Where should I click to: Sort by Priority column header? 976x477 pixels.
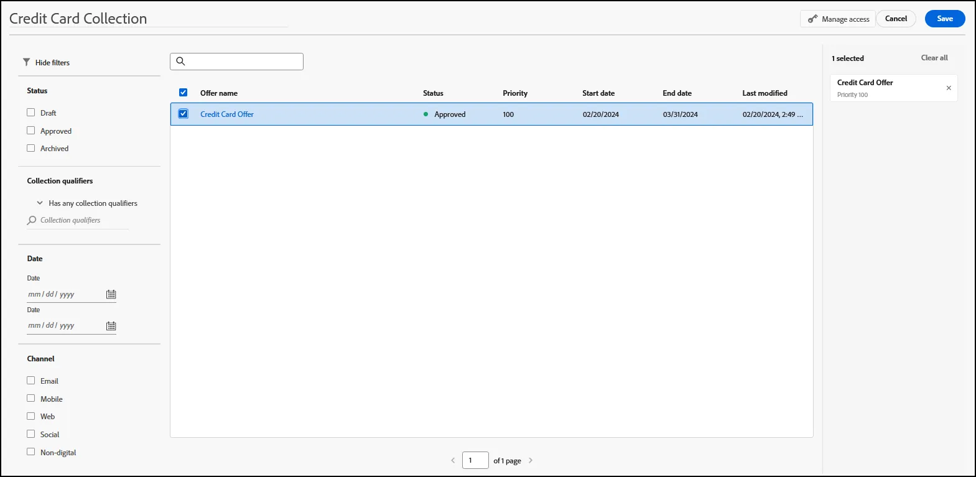(x=515, y=93)
